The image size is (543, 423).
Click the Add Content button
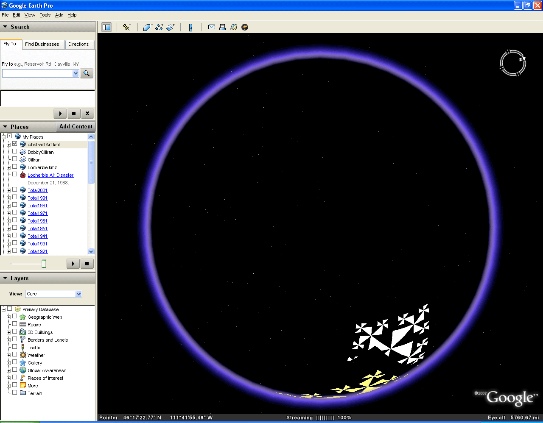click(x=76, y=126)
